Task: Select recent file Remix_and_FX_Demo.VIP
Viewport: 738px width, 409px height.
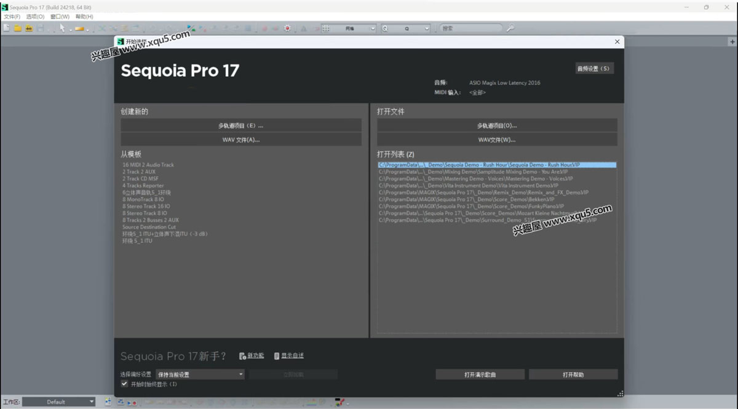Action: tap(483, 193)
